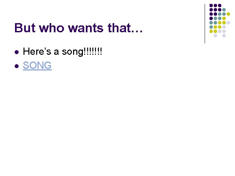The image size is (235, 176).
Task: Click the bullet before the SONG link
Action: click(16, 66)
